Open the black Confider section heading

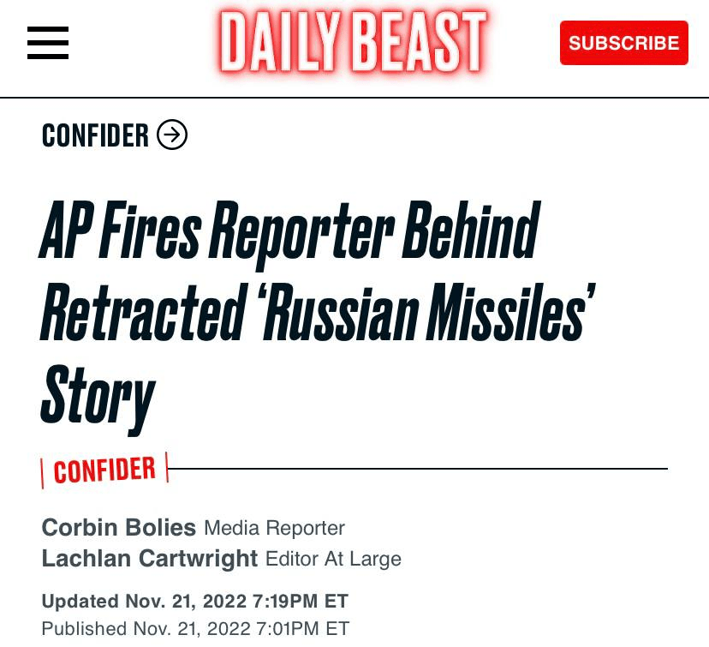click(x=95, y=135)
